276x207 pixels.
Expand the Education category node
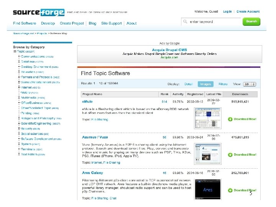point(19,72)
